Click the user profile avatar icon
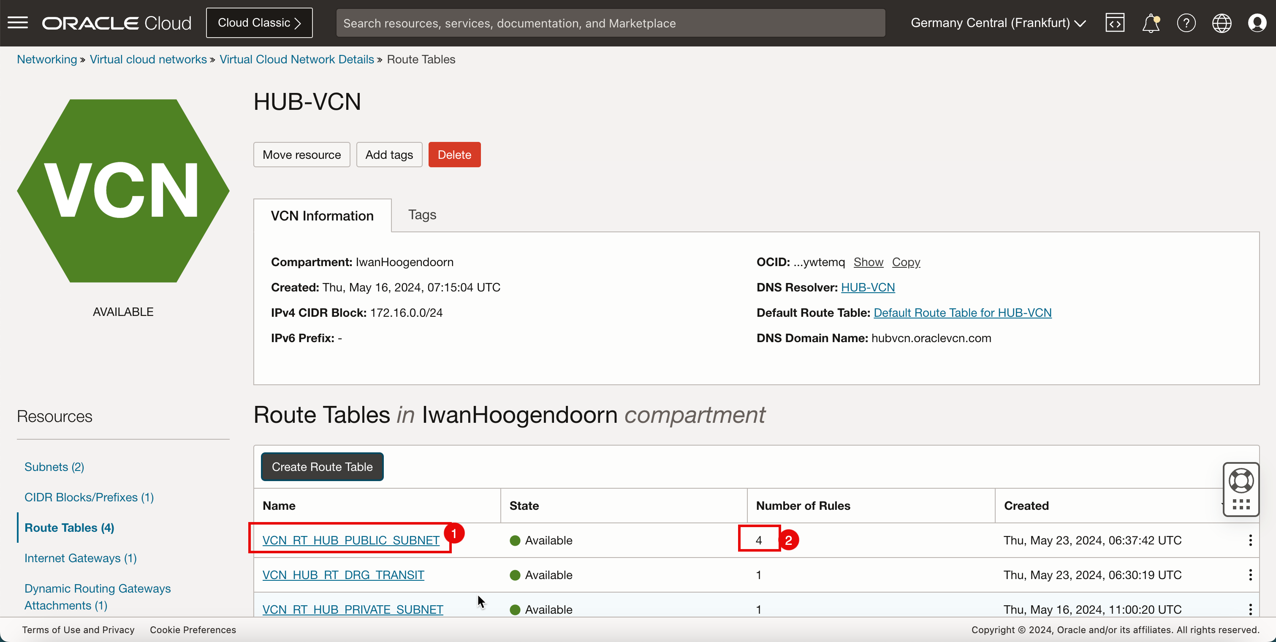Screen dimensions: 1276x642 (x=1258, y=23)
